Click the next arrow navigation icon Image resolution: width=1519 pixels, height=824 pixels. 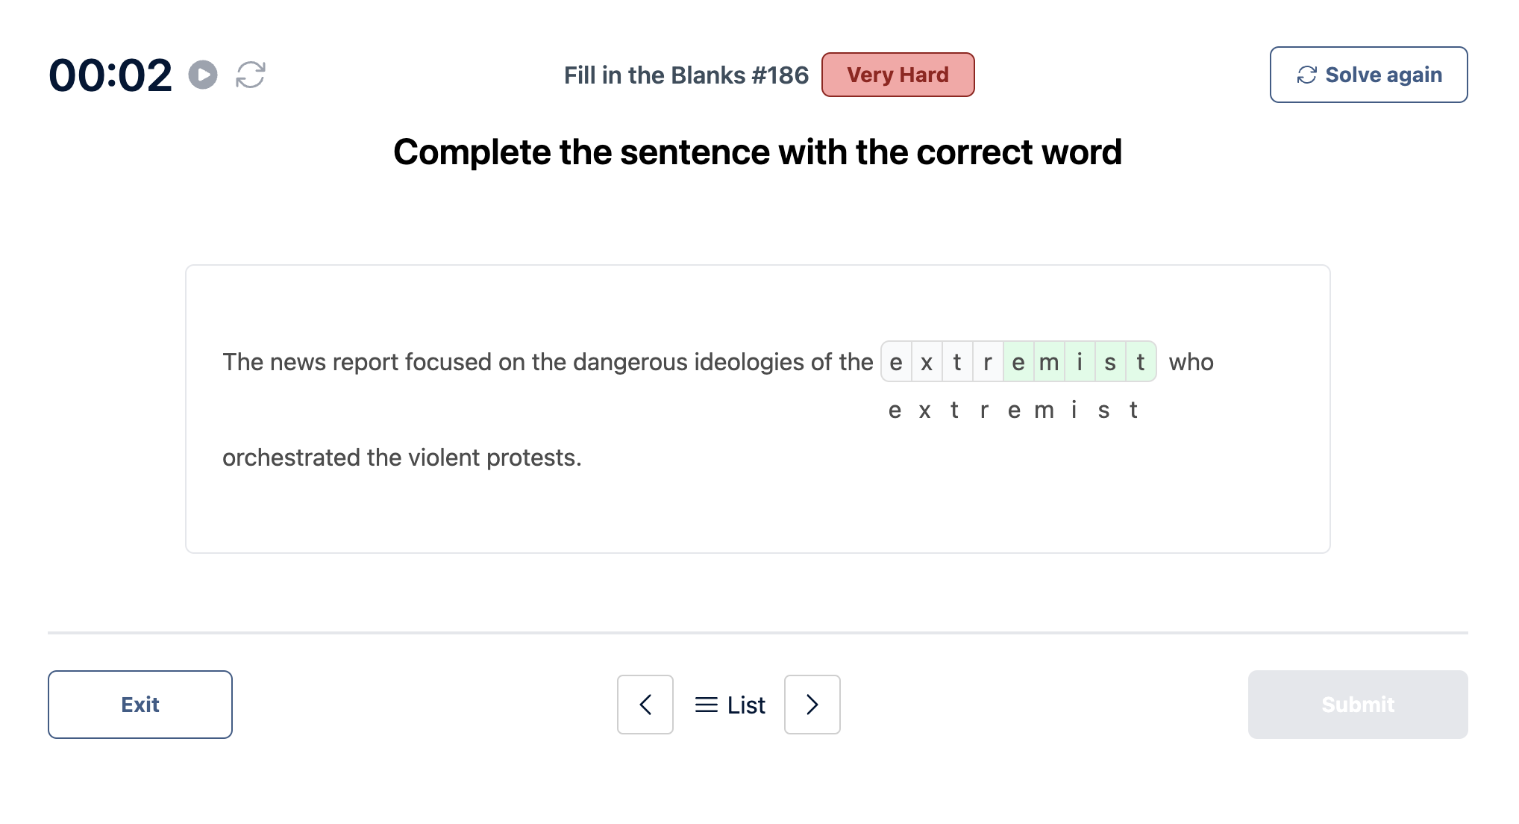(x=811, y=703)
